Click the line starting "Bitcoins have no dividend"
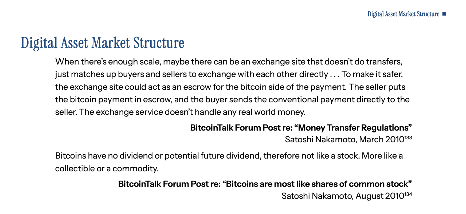The width and height of the screenshot is (466, 214). [229, 156]
